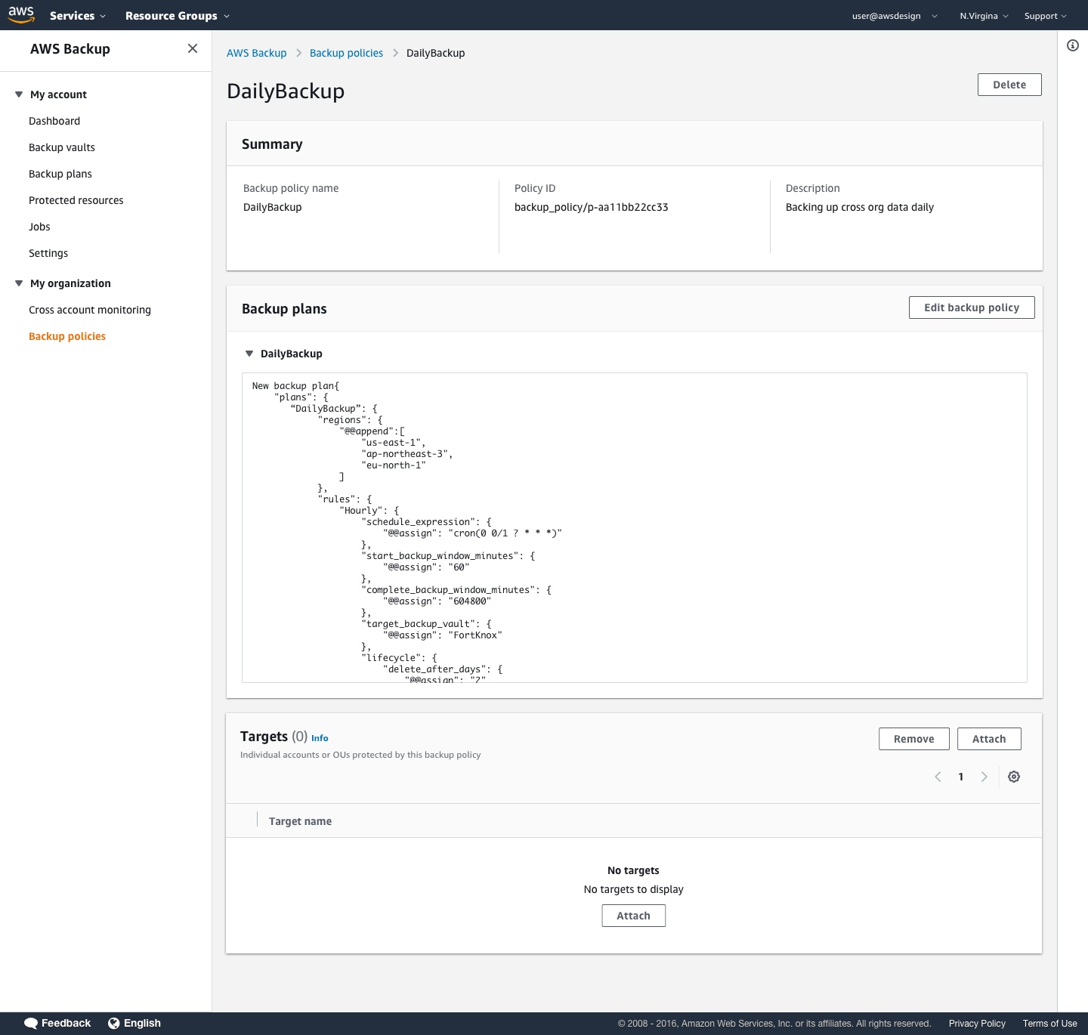The width and height of the screenshot is (1088, 1035).
Task: Click the Edit backup policy button
Action: 972,307
